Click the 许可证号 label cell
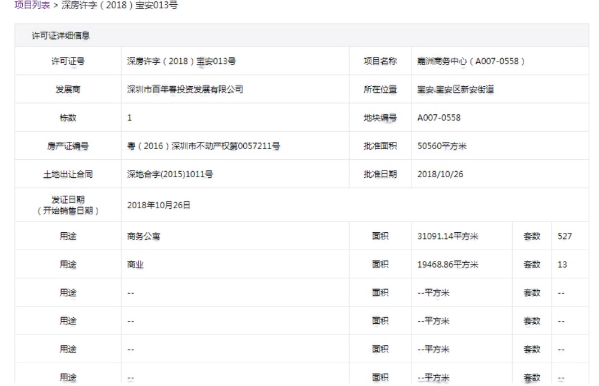The image size is (599, 386). pos(68,61)
